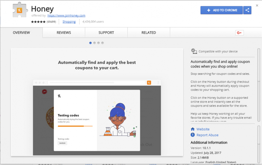Click the SAVE20 code chip in screenshot
The image size is (262, 165).
pyautogui.click(x=62, y=143)
